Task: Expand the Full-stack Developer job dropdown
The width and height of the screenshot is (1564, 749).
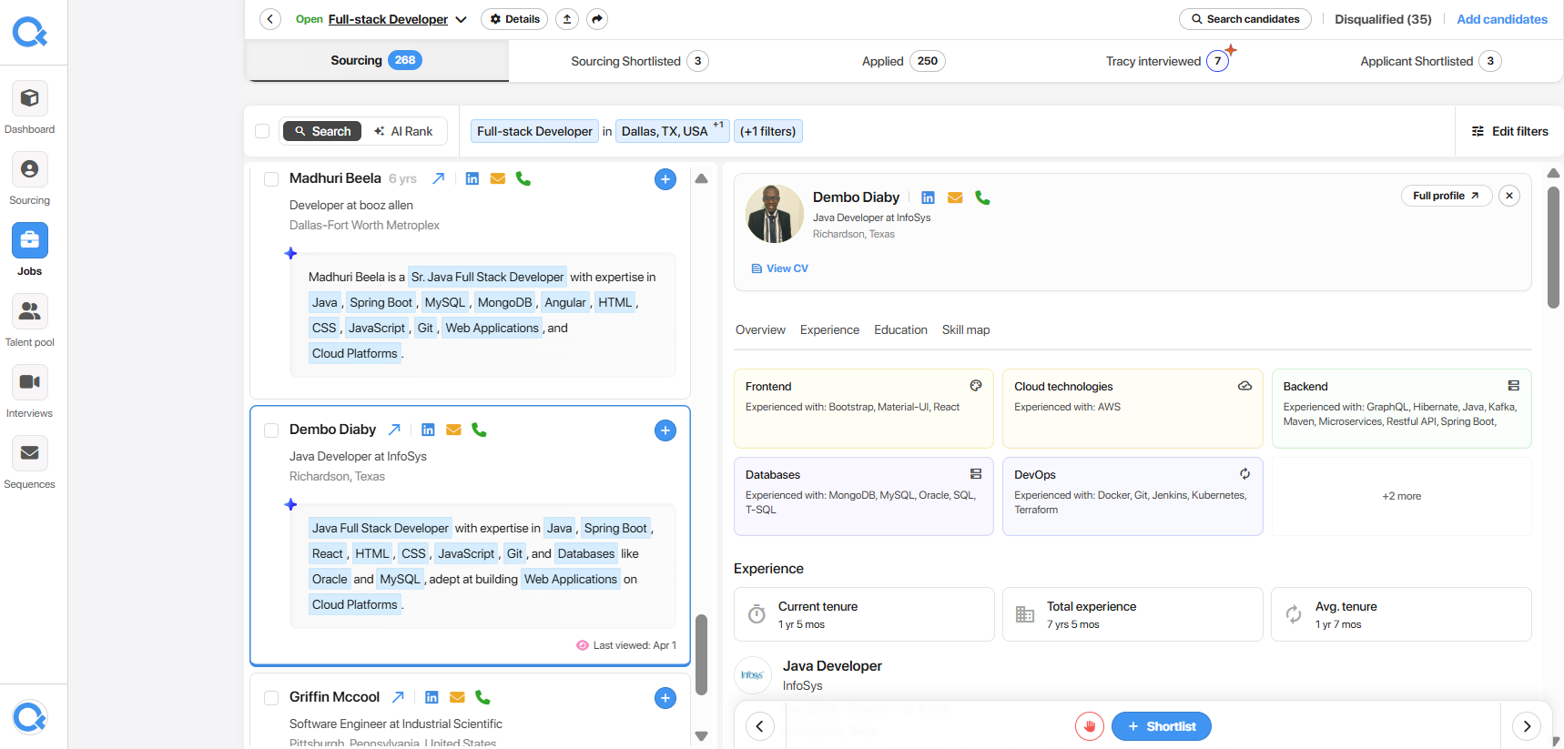Action: click(461, 19)
